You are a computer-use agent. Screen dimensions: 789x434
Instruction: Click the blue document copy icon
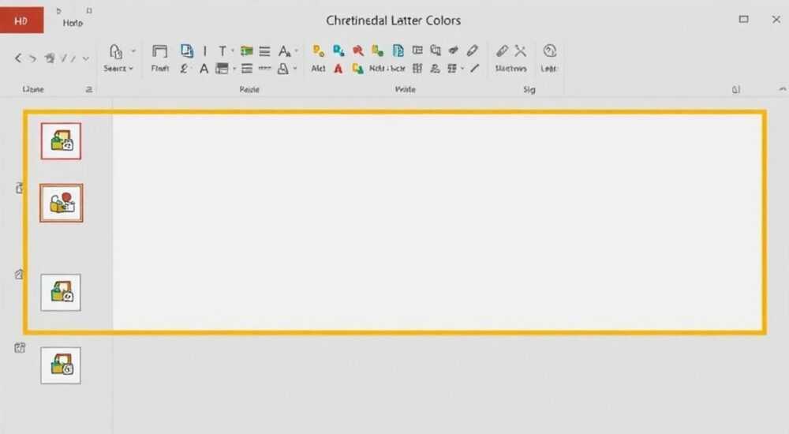click(187, 51)
